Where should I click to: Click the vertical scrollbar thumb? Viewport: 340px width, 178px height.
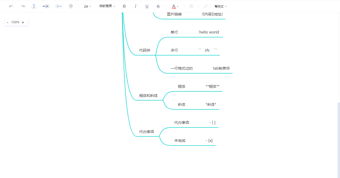[339, 140]
